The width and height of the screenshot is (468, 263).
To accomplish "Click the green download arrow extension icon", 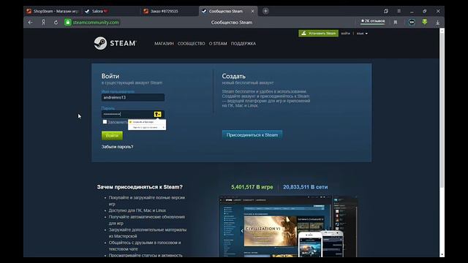I will [425, 22].
